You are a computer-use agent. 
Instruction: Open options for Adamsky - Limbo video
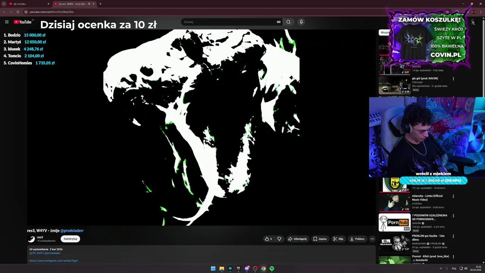coord(453,196)
